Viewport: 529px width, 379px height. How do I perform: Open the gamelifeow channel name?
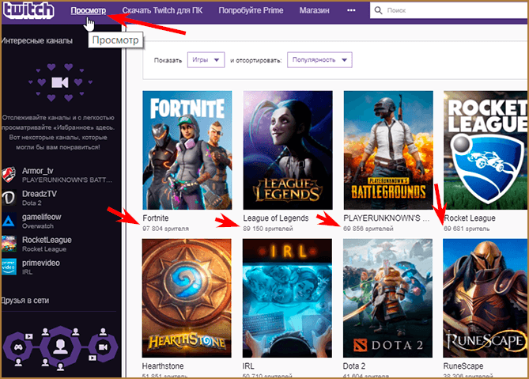coord(41,217)
